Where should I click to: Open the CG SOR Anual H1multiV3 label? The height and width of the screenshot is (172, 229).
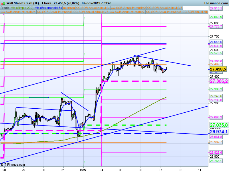165,8
